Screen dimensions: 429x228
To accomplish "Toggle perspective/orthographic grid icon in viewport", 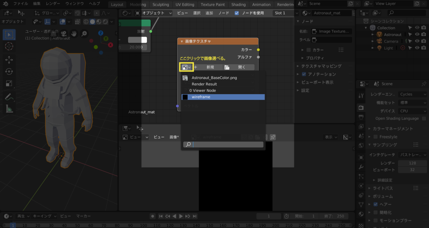I will (x=53, y=34).
